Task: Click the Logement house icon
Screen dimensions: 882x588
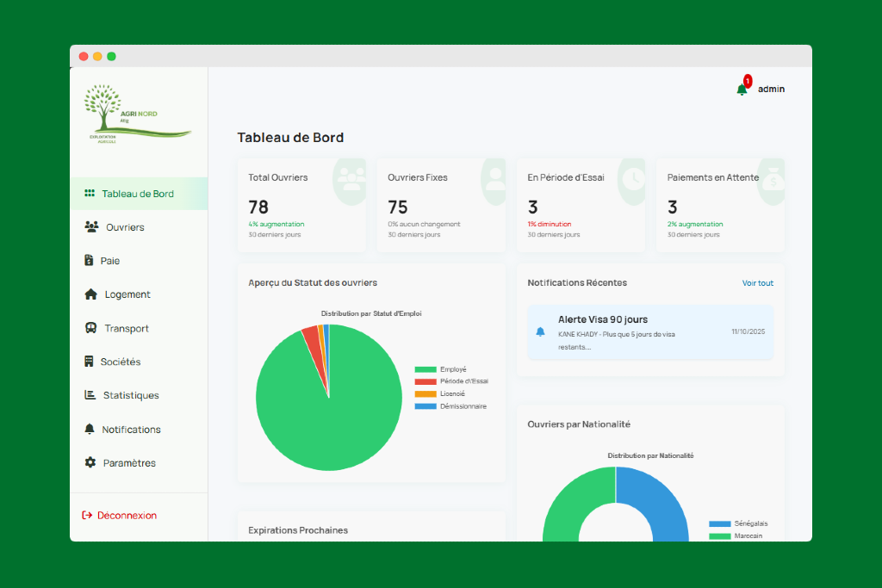Action: coord(91,294)
